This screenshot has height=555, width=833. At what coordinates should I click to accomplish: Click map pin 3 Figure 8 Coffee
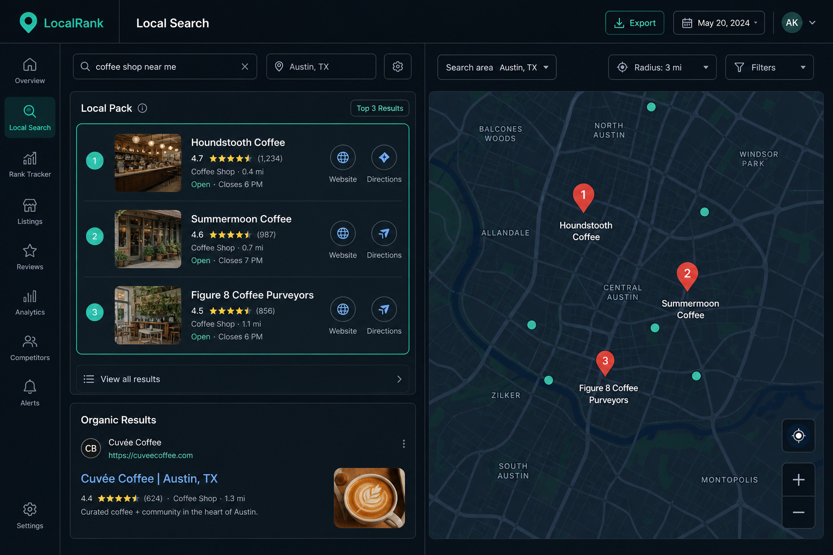[605, 363]
